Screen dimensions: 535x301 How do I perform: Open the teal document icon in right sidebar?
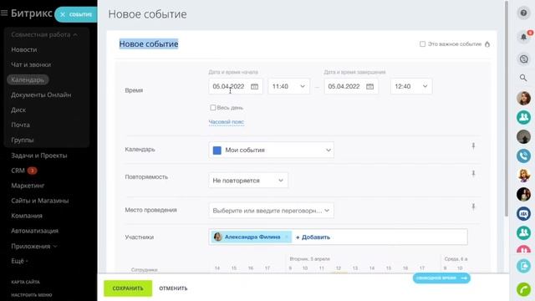point(523,266)
